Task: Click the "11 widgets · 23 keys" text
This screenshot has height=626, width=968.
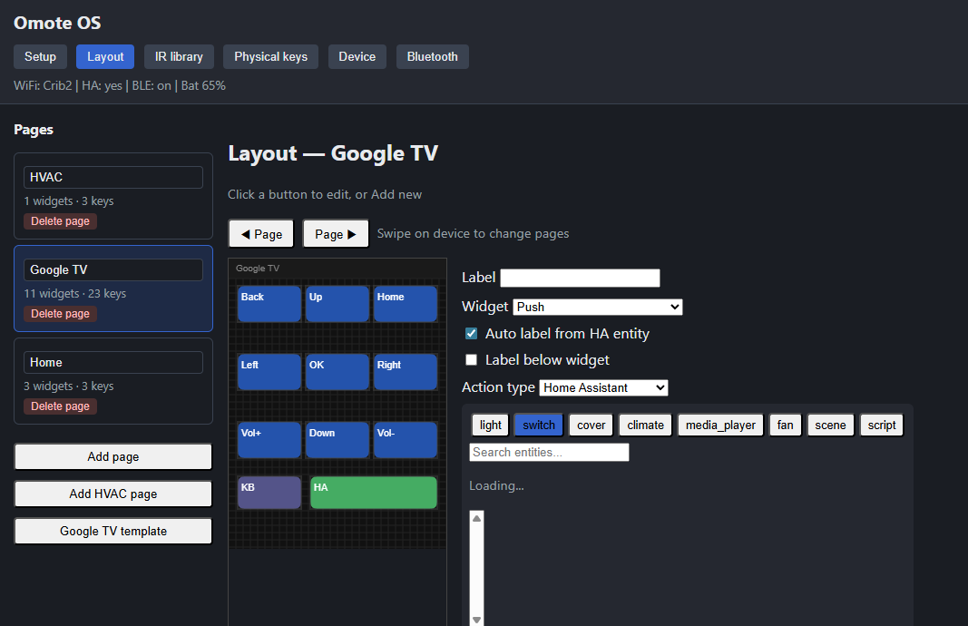Action: pos(74,293)
